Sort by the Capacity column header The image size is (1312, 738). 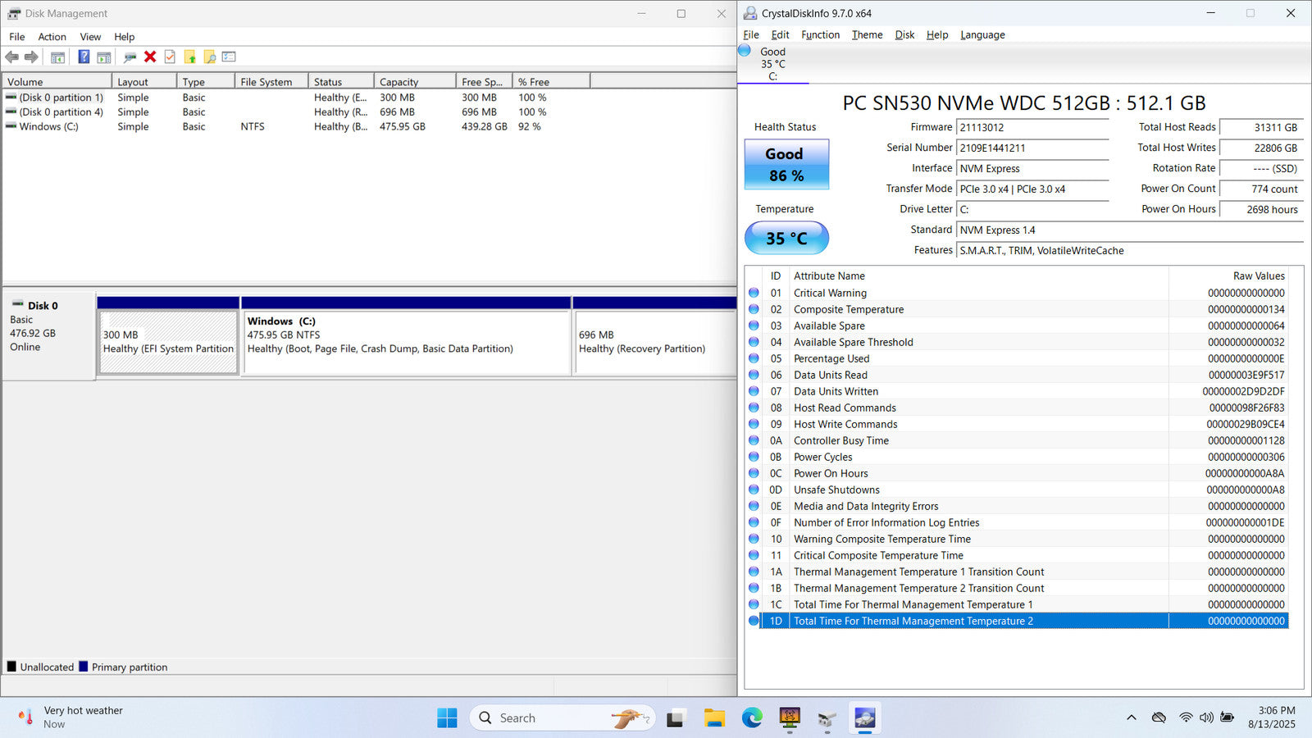pos(415,82)
